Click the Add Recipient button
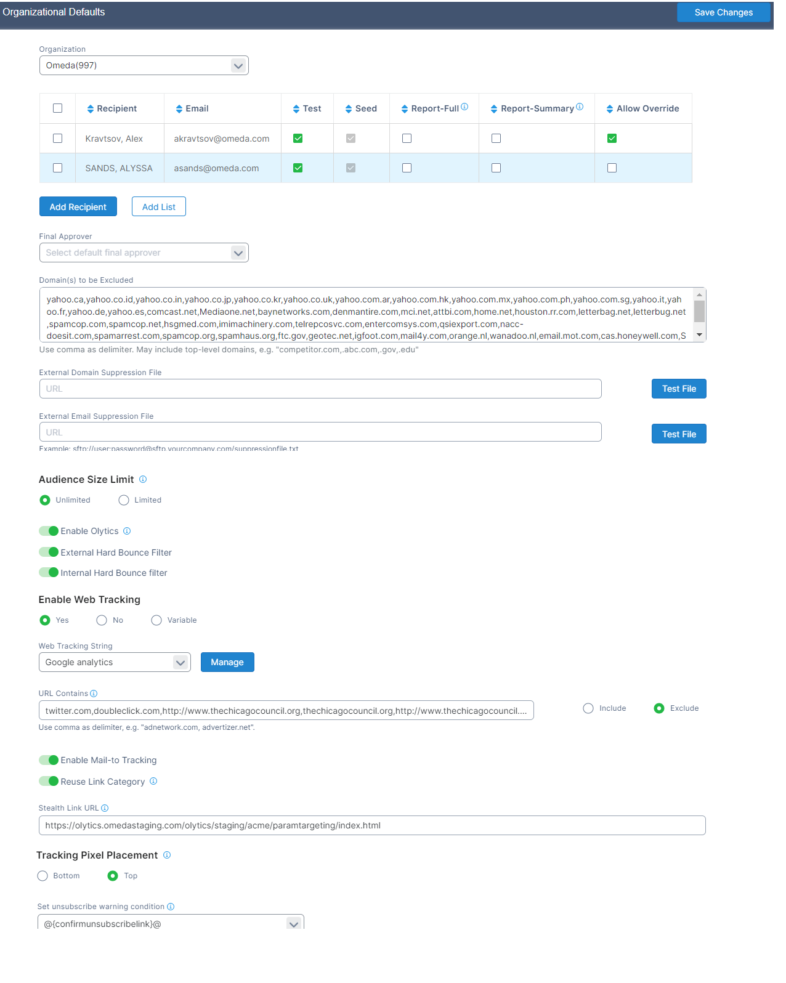 pyautogui.click(x=78, y=207)
